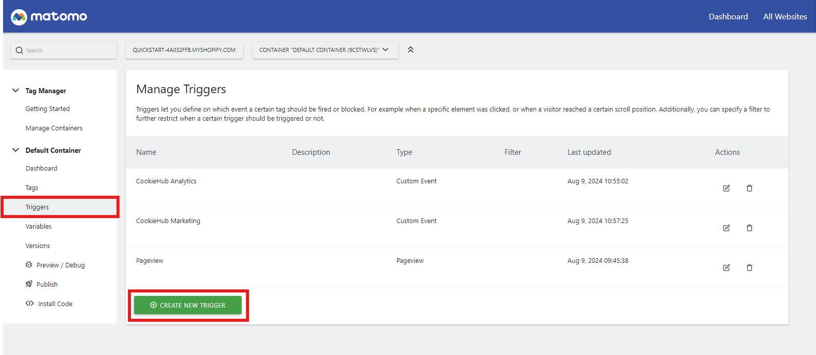The width and height of the screenshot is (816, 355).
Task: Click the Preview / Debug bug icon
Action: [x=29, y=265]
